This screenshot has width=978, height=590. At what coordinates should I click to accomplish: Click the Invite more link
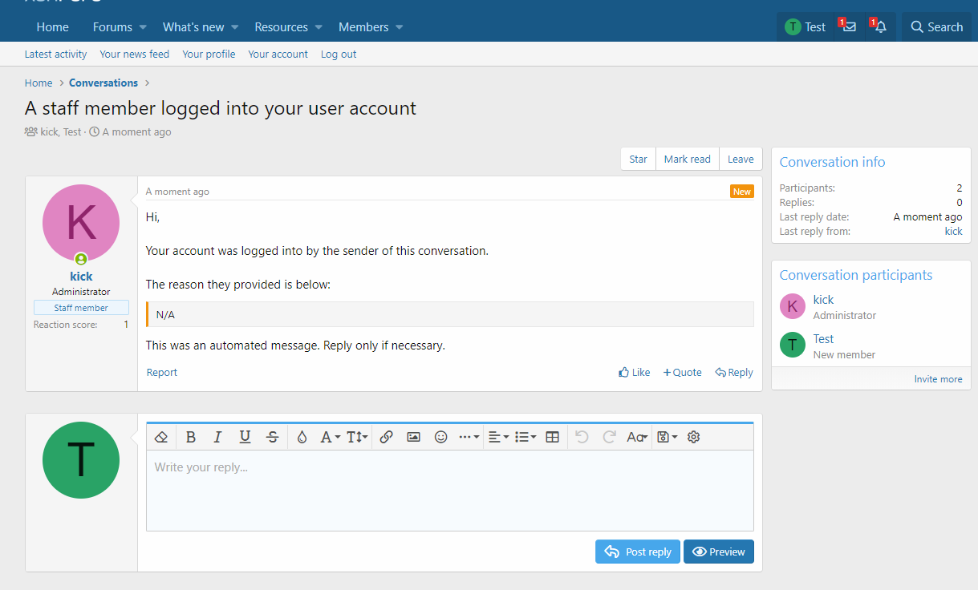[x=938, y=379]
